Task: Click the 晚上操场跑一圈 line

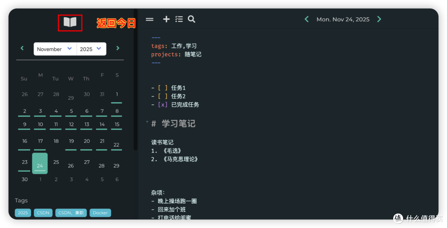Action: (174, 201)
